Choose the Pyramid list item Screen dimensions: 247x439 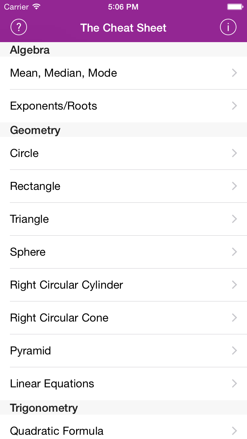pyautogui.click(x=31, y=351)
